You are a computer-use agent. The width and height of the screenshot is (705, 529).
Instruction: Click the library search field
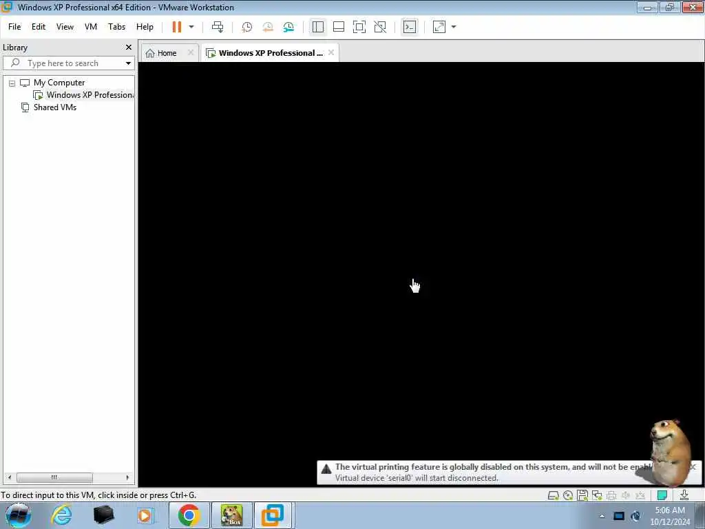coord(63,63)
